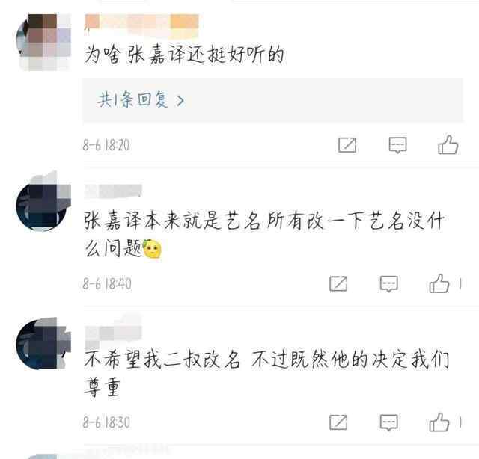Click the arrow next to 共1条回复
Image resolution: width=479 pixels, height=459 pixels.
coord(180,100)
